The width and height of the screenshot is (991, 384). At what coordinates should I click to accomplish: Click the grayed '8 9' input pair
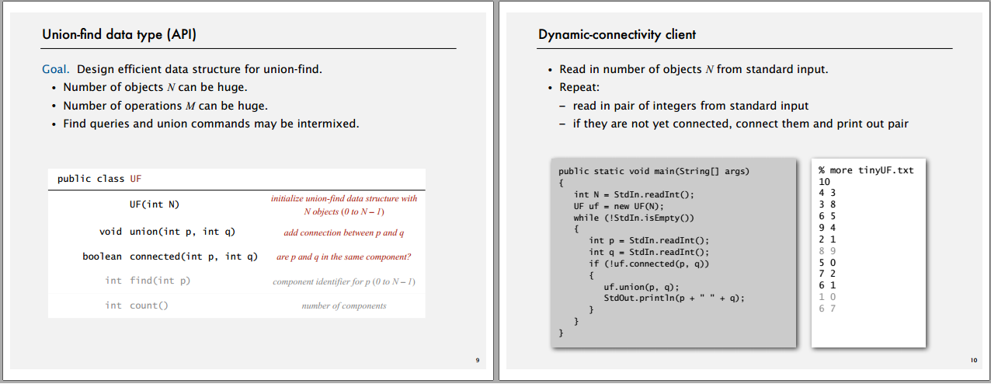826,251
